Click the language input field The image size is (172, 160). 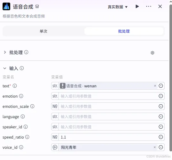(108, 116)
